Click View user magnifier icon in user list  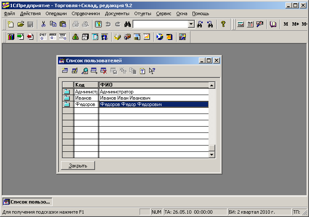point(85,71)
